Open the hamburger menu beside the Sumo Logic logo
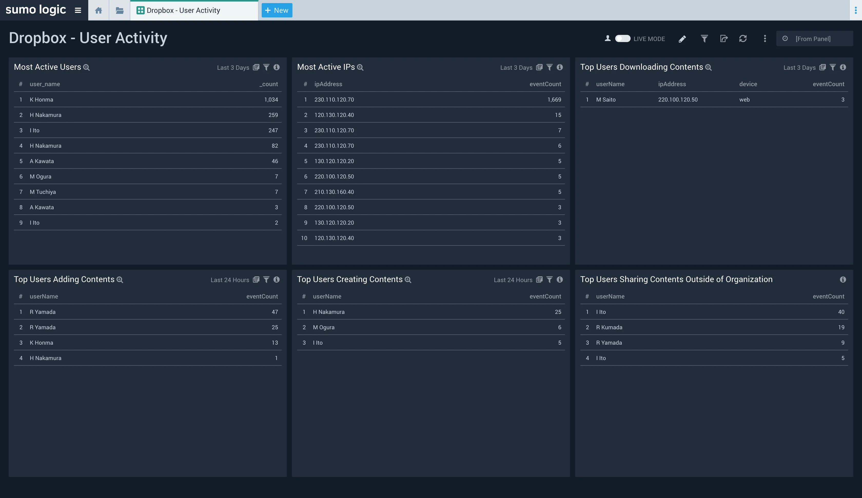The height and width of the screenshot is (498, 862). point(78,10)
